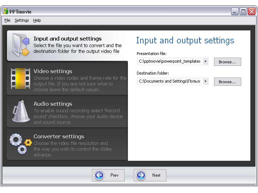258x193 pixels.
Task: Select the Input and output settings tab
Action: (x=67, y=46)
